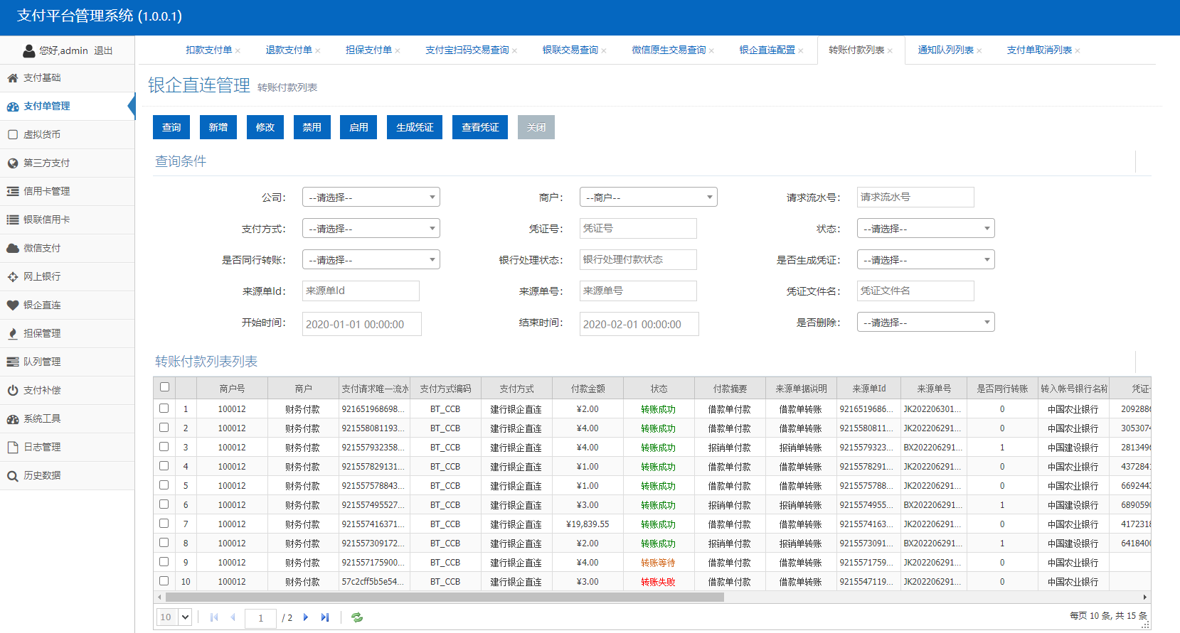Go to previous page arrow in pager
This screenshot has height=633, width=1180.
pos(233,617)
